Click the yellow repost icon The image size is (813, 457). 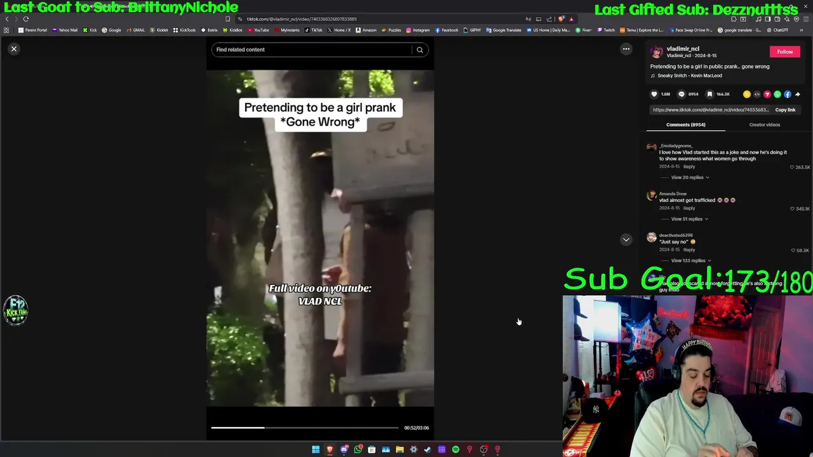click(x=746, y=95)
